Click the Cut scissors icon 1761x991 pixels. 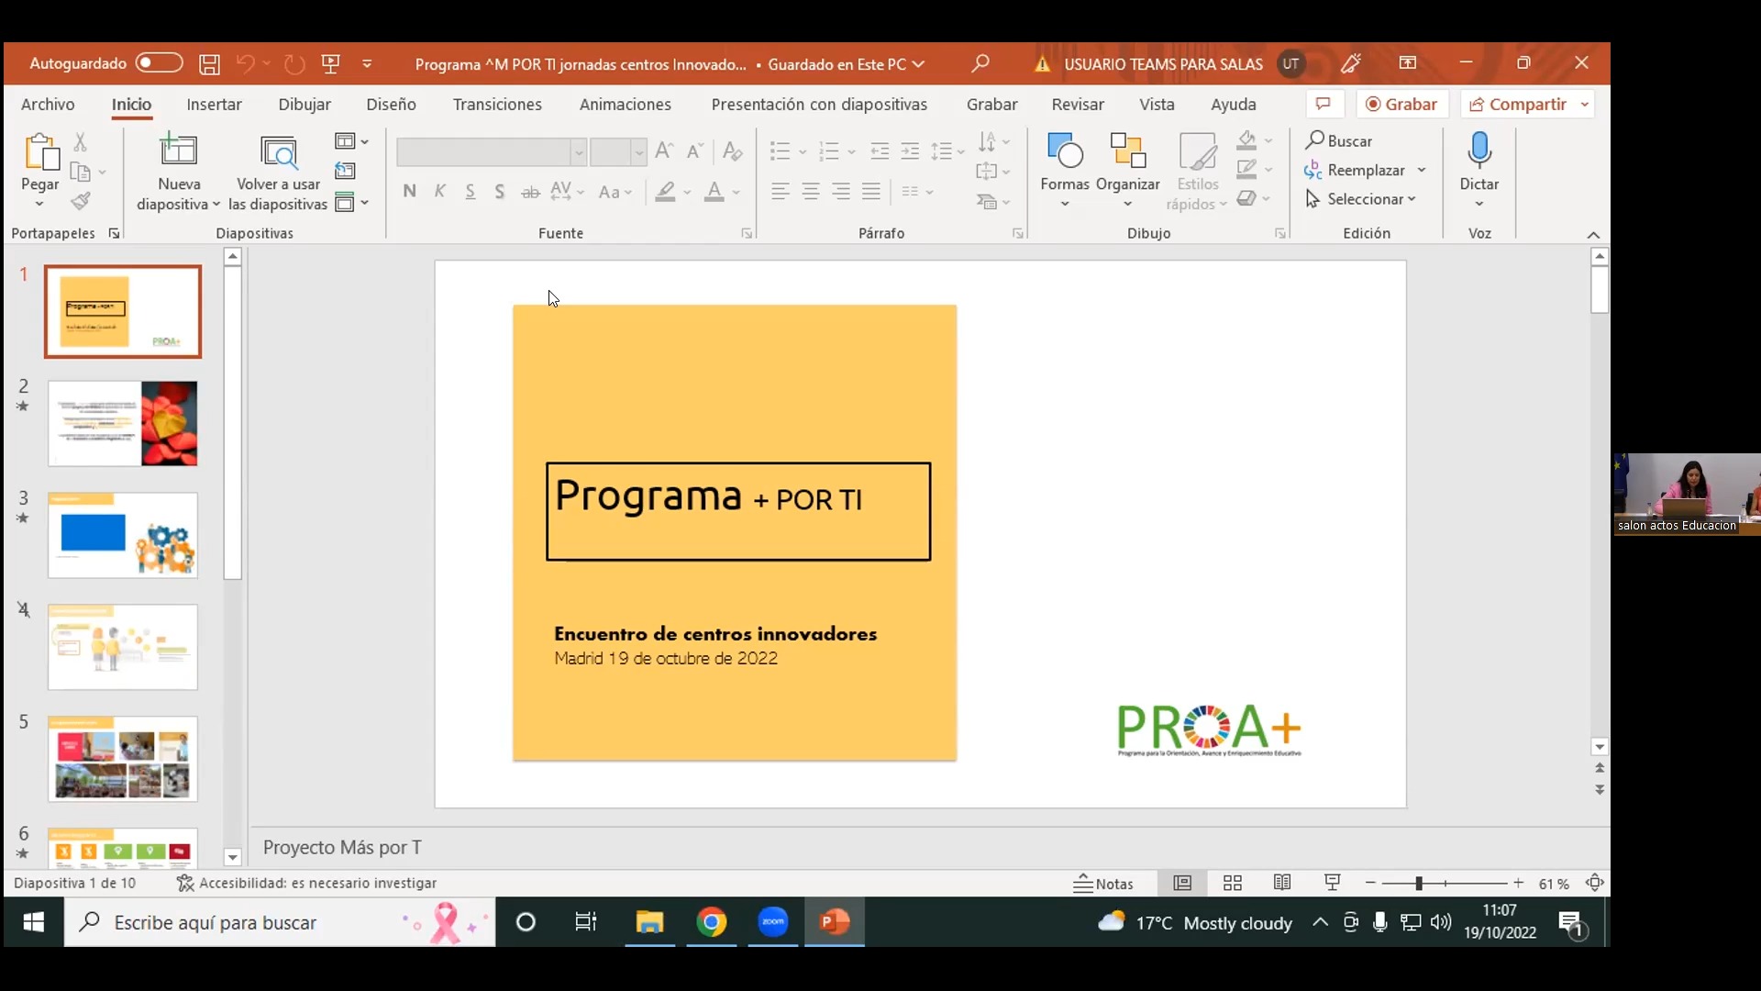point(81,141)
